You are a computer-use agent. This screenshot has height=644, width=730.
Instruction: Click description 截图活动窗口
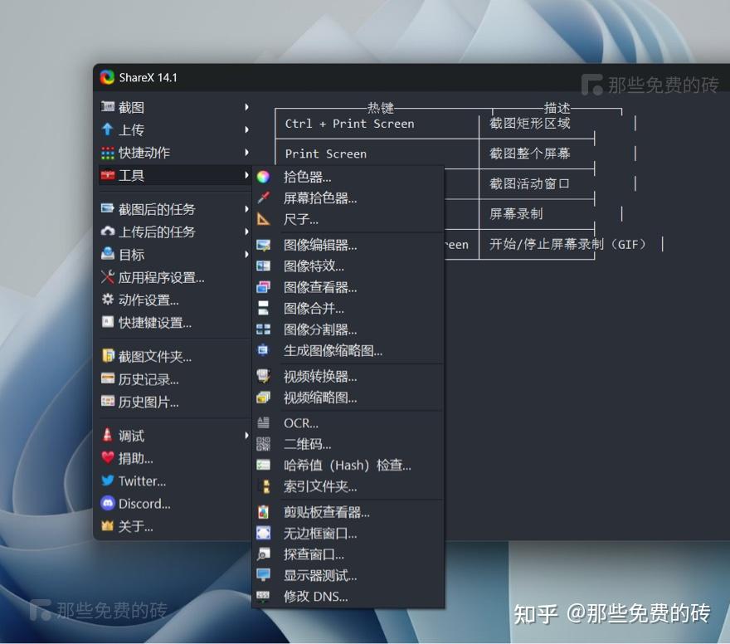pos(530,184)
